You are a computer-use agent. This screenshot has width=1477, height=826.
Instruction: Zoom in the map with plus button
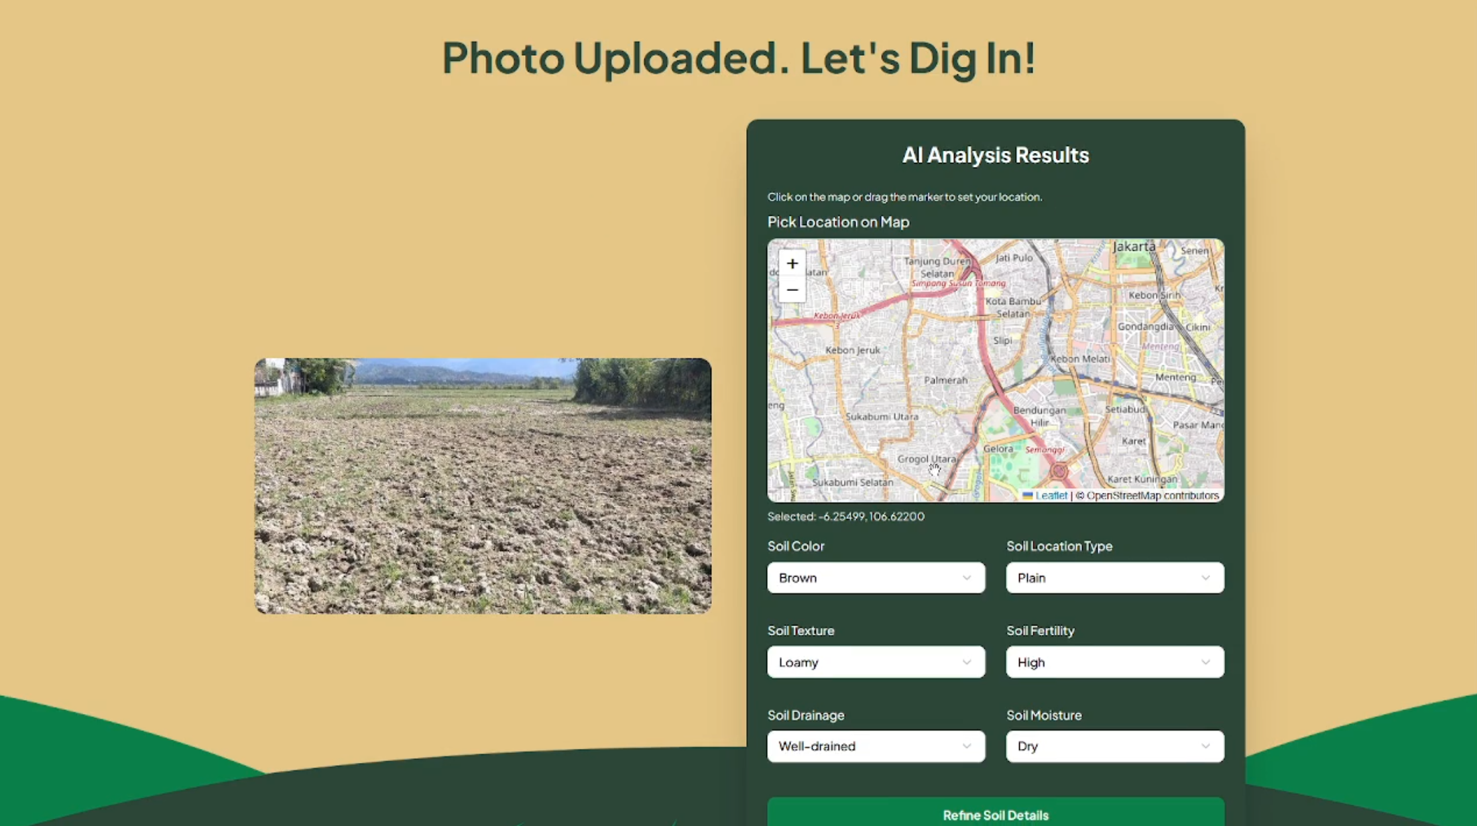(792, 263)
